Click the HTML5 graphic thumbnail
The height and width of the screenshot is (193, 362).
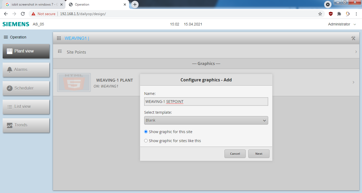click(74, 82)
